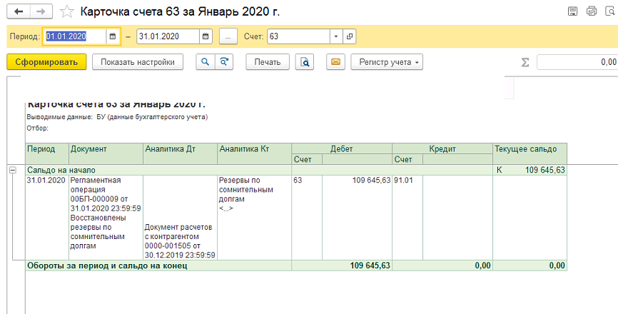Click the Печать button
The height and width of the screenshot is (314, 618).
[268, 62]
